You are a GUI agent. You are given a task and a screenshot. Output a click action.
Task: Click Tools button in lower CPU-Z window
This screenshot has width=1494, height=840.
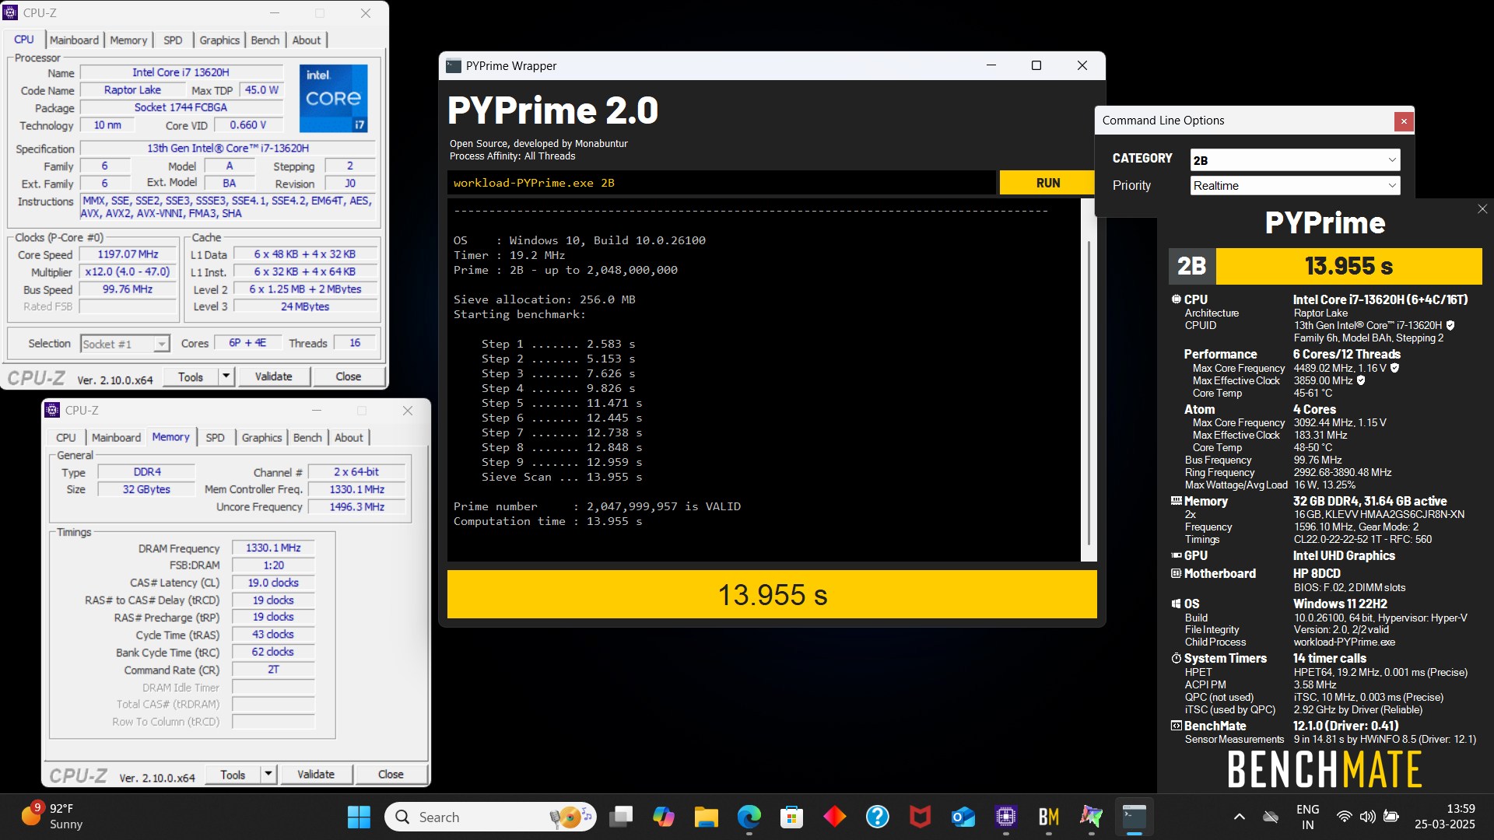tap(233, 775)
